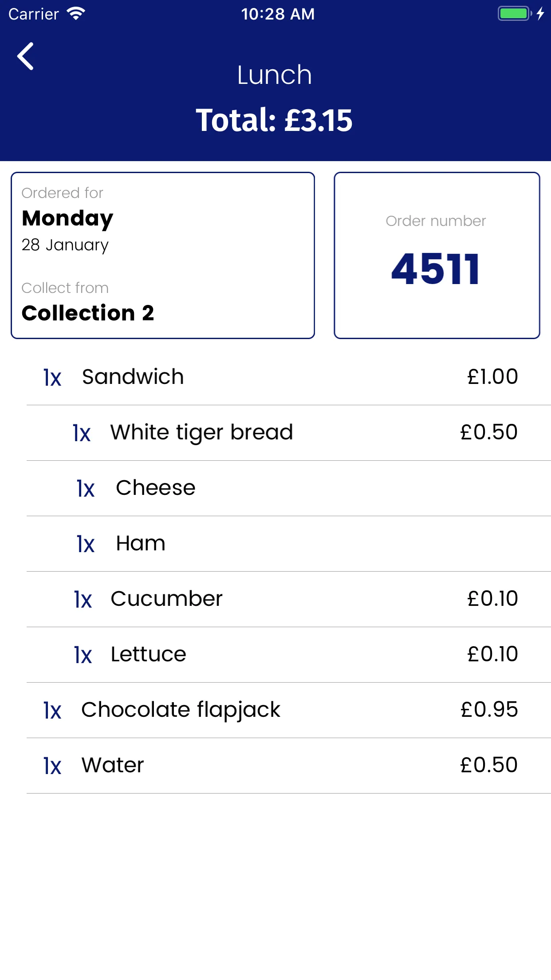This screenshot has height=980, width=551.
Task: Tap the Wi-Fi status icon
Action: click(76, 14)
